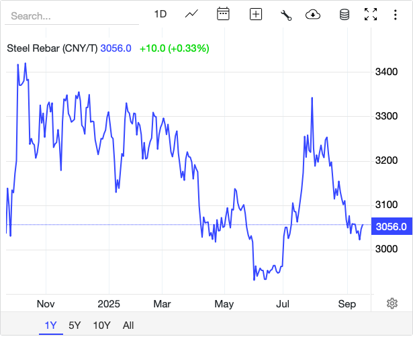
Task: Open the three-dot more options menu
Action: [395, 14]
